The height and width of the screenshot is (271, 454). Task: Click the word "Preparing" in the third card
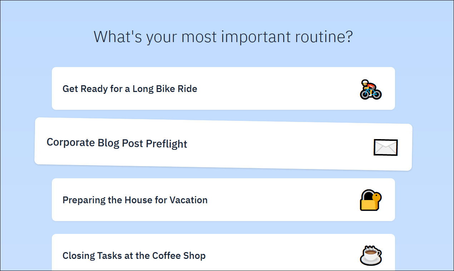pyautogui.click(x=84, y=200)
